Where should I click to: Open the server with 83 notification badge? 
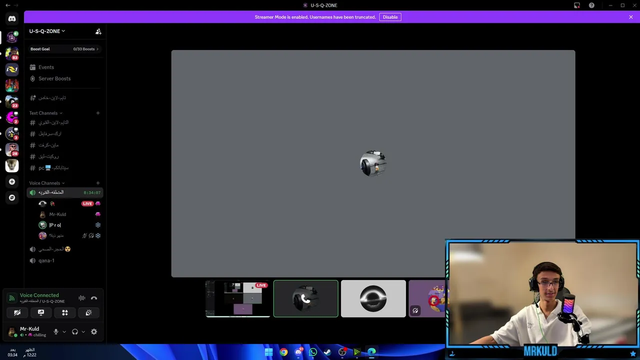(x=12, y=53)
